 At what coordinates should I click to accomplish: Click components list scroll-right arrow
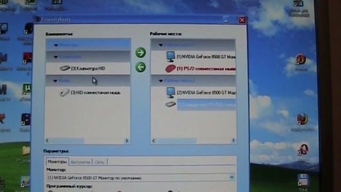(127, 141)
